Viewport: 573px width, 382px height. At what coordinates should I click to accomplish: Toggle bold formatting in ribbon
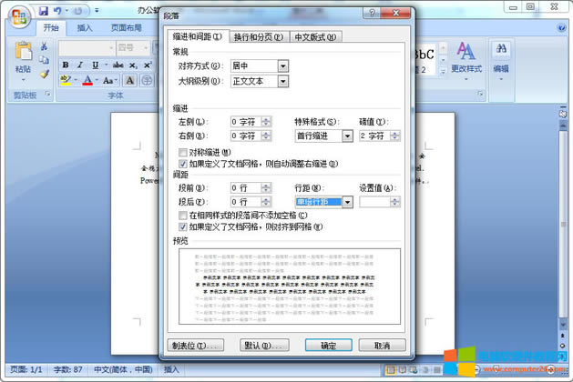(67, 65)
